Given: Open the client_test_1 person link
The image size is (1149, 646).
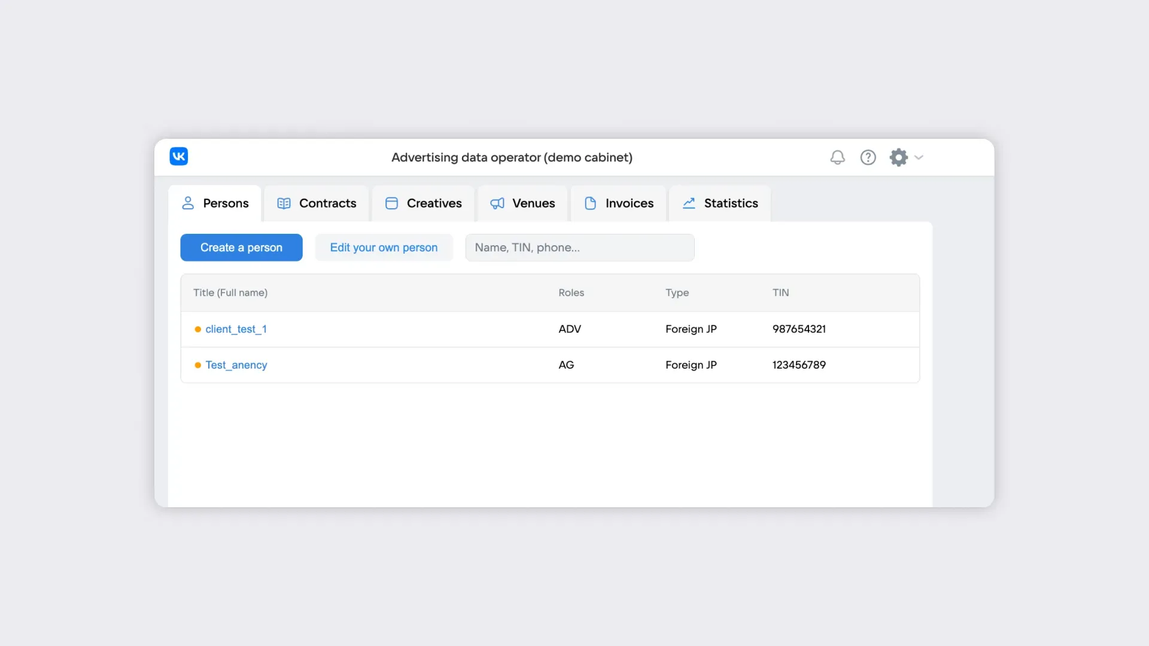Looking at the screenshot, I should 236,329.
